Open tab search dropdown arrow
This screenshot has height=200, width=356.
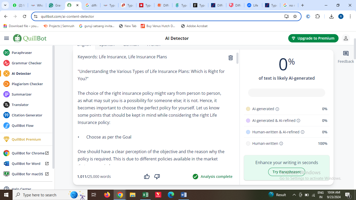5,5
